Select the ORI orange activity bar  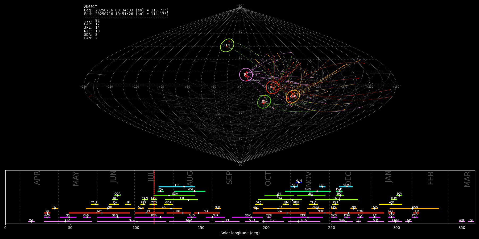click(281, 208)
